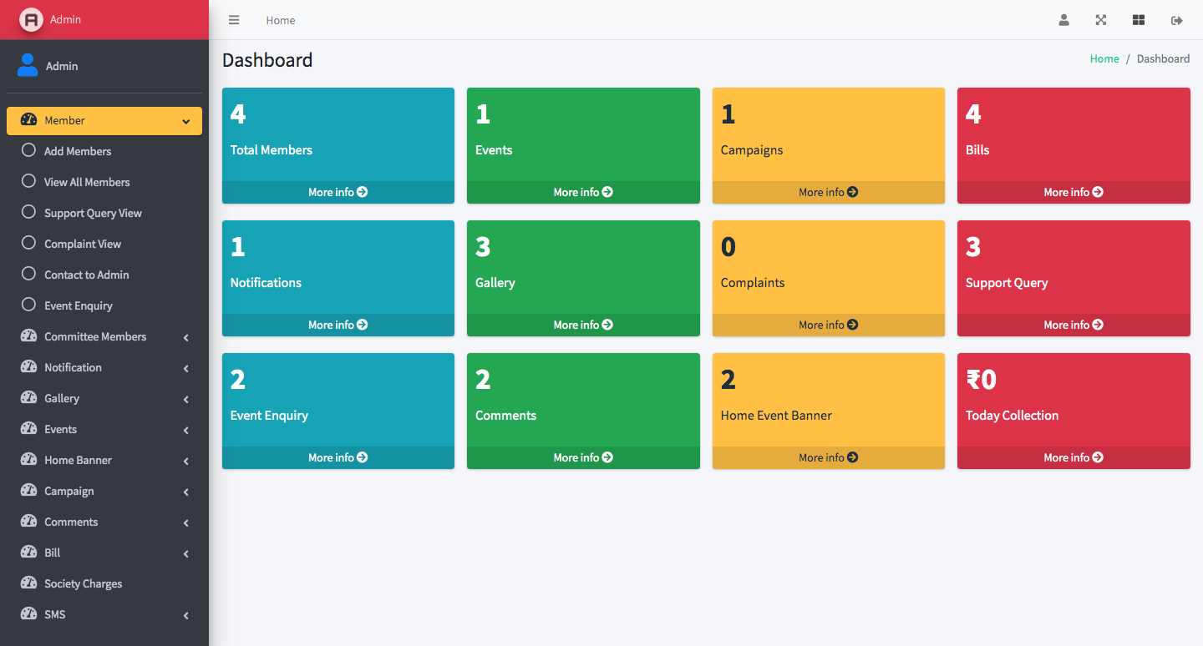
Task: Click More info on Today Collection card
Action: 1073,457
